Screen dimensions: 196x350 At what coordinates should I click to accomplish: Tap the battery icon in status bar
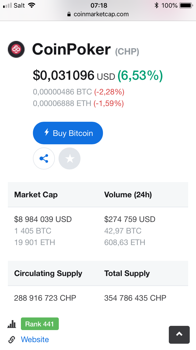(186, 5)
